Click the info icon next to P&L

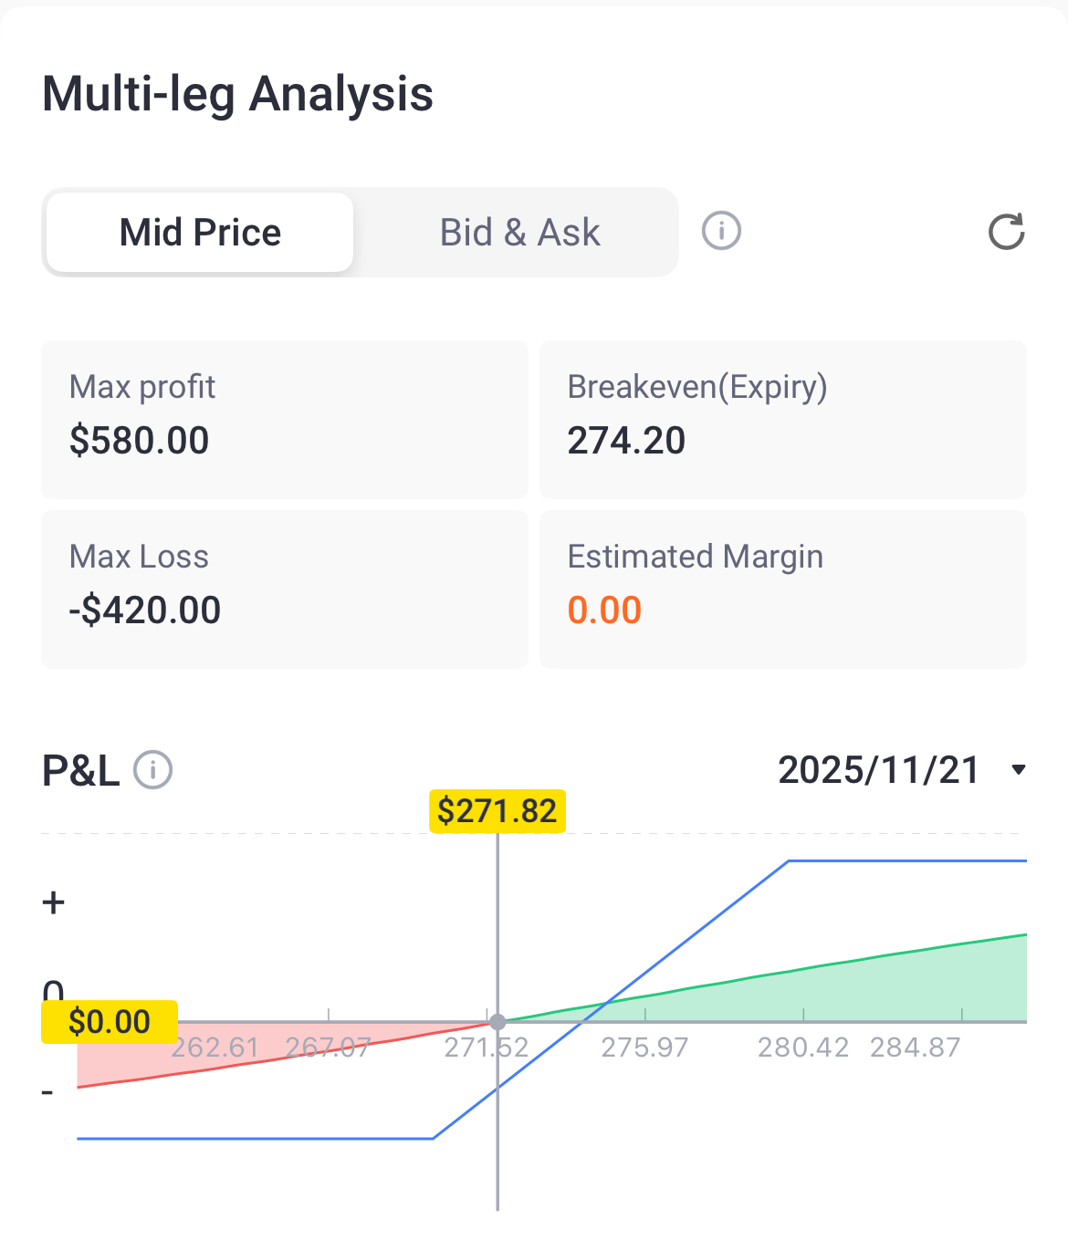[x=152, y=771]
